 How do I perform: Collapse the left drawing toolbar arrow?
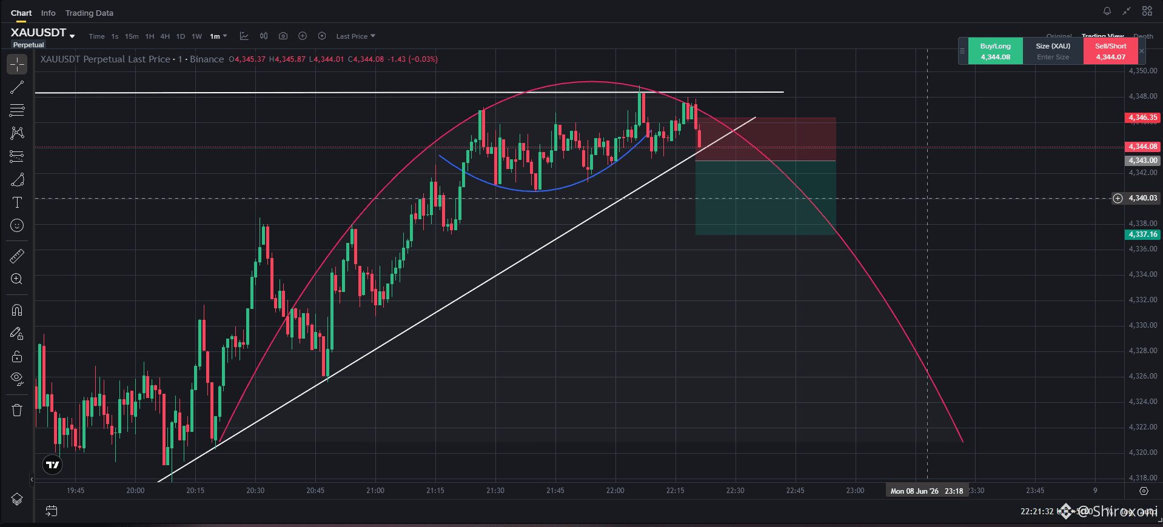[32, 479]
